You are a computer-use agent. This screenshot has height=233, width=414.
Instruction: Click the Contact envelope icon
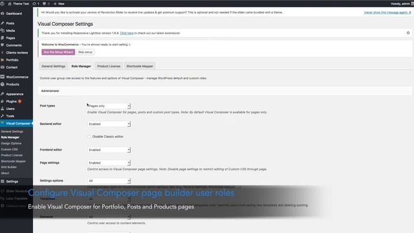(3, 67)
